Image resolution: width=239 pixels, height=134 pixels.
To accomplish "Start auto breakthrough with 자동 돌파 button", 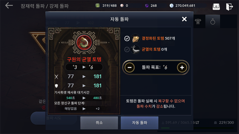I will [140, 123].
